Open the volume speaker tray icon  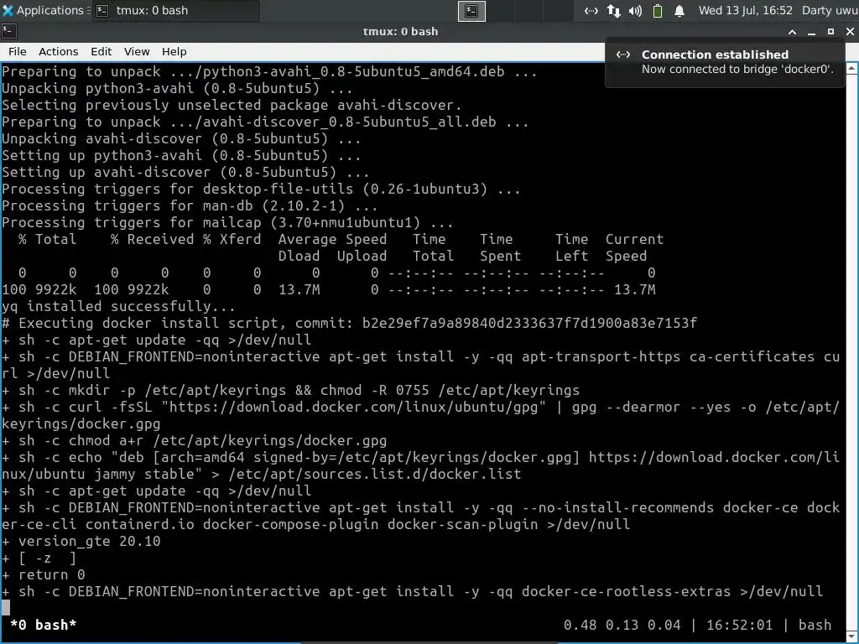click(636, 11)
